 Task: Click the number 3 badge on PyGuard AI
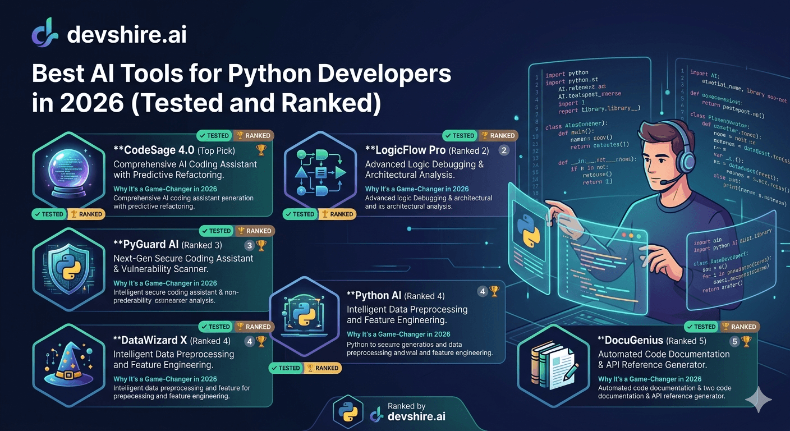tap(250, 245)
